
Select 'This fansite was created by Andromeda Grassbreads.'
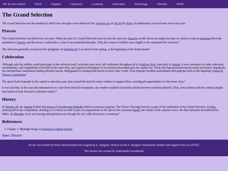114,151
